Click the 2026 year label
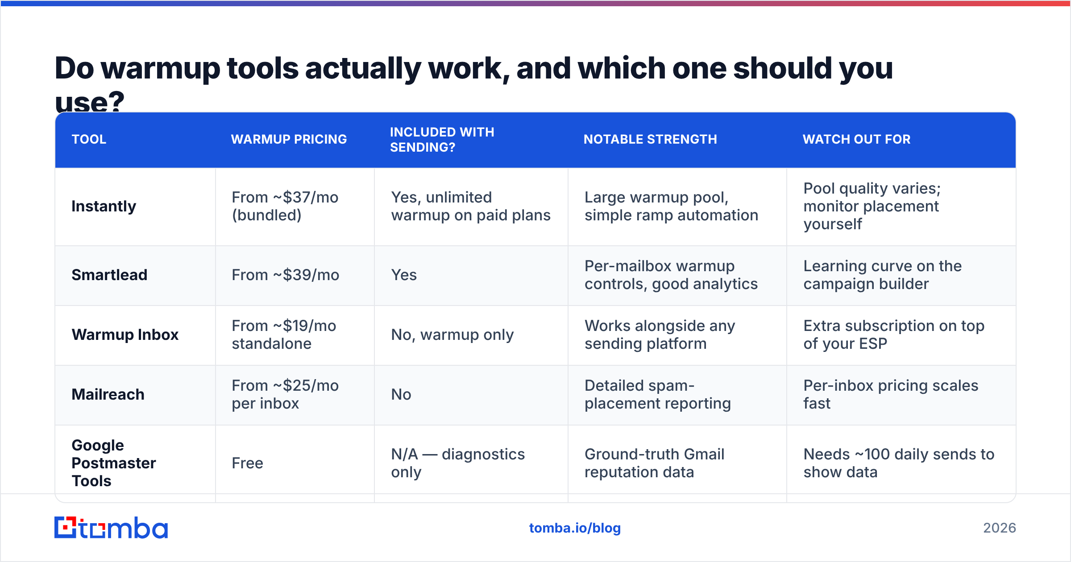This screenshot has width=1071, height=562. tap(1000, 528)
